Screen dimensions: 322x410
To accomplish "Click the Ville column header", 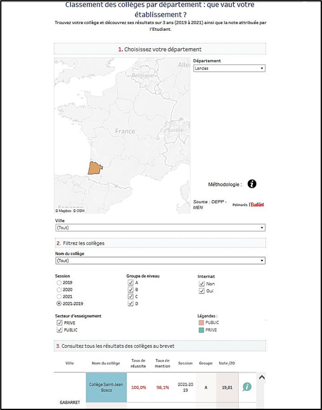I will point(70,363).
